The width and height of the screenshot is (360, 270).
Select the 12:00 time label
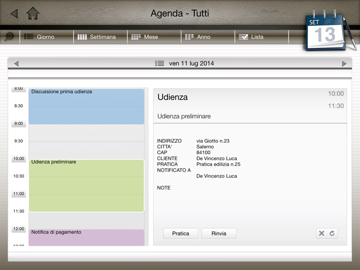[x=19, y=229]
